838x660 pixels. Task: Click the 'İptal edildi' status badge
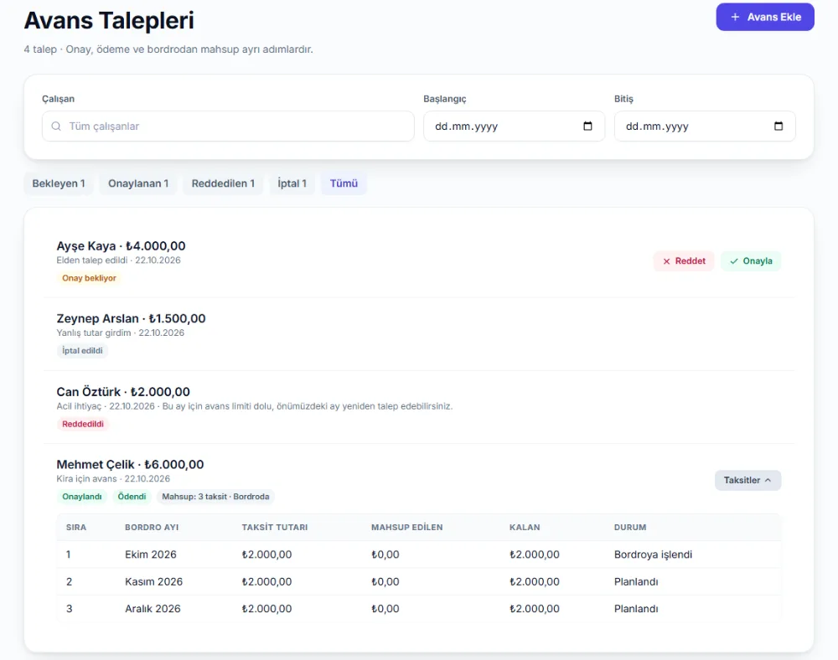pos(82,351)
